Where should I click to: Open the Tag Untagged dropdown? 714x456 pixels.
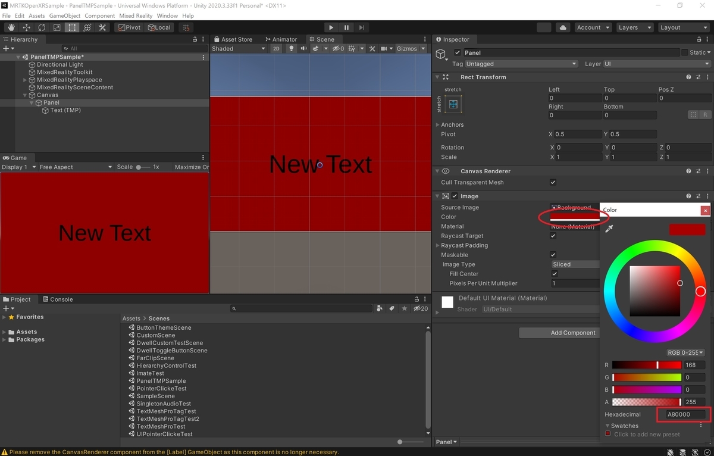(521, 64)
